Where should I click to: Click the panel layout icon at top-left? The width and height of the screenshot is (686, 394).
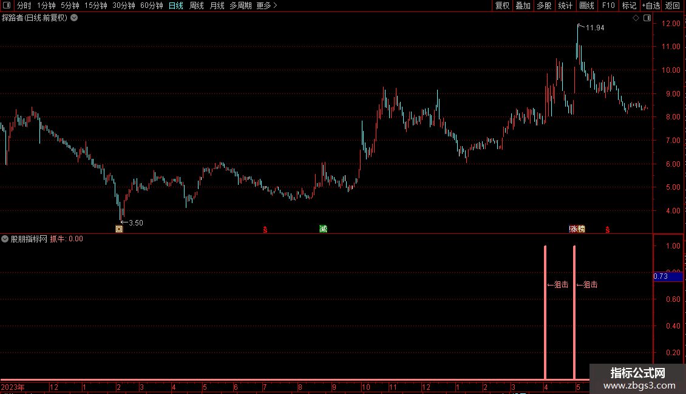coord(7,5)
